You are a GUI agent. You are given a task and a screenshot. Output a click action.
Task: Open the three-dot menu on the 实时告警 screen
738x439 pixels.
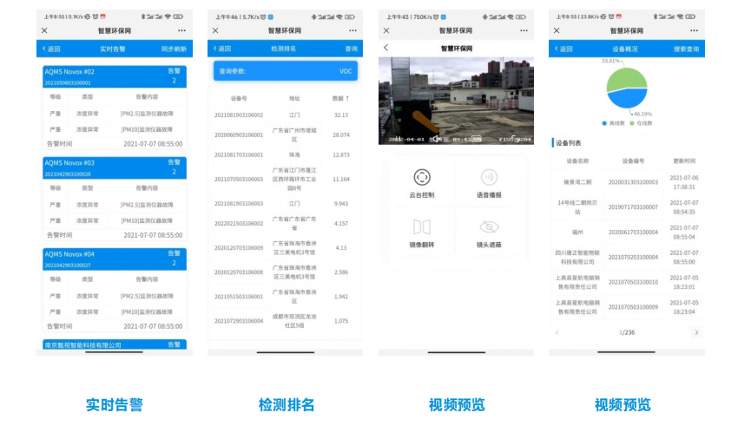pyautogui.click(x=181, y=30)
